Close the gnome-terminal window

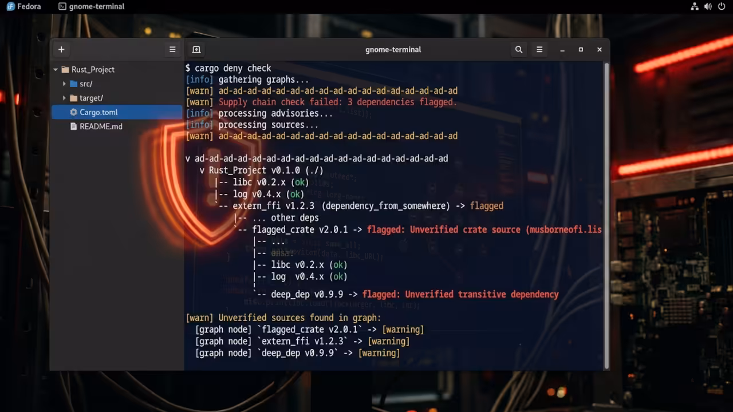[600, 50]
